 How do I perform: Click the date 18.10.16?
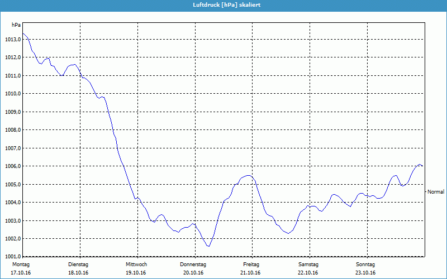click(x=78, y=273)
